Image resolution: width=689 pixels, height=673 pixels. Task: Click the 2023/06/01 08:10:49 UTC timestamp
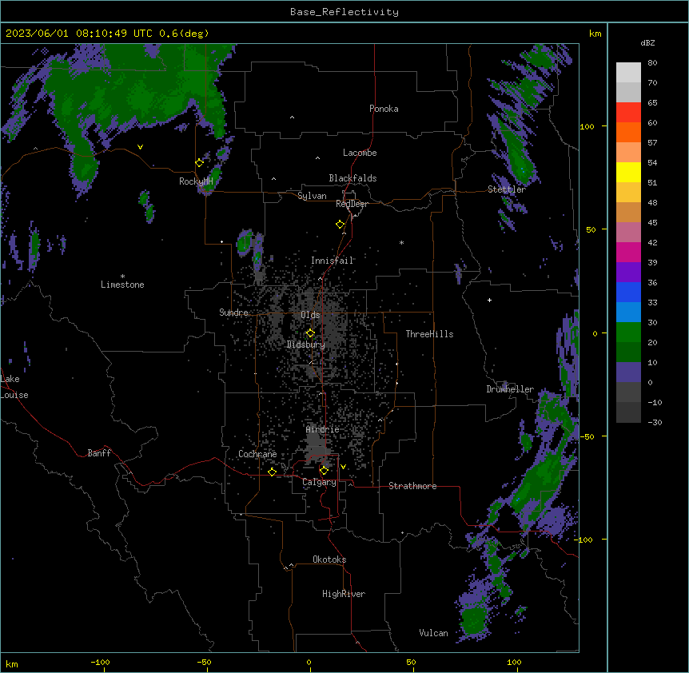[79, 34]
